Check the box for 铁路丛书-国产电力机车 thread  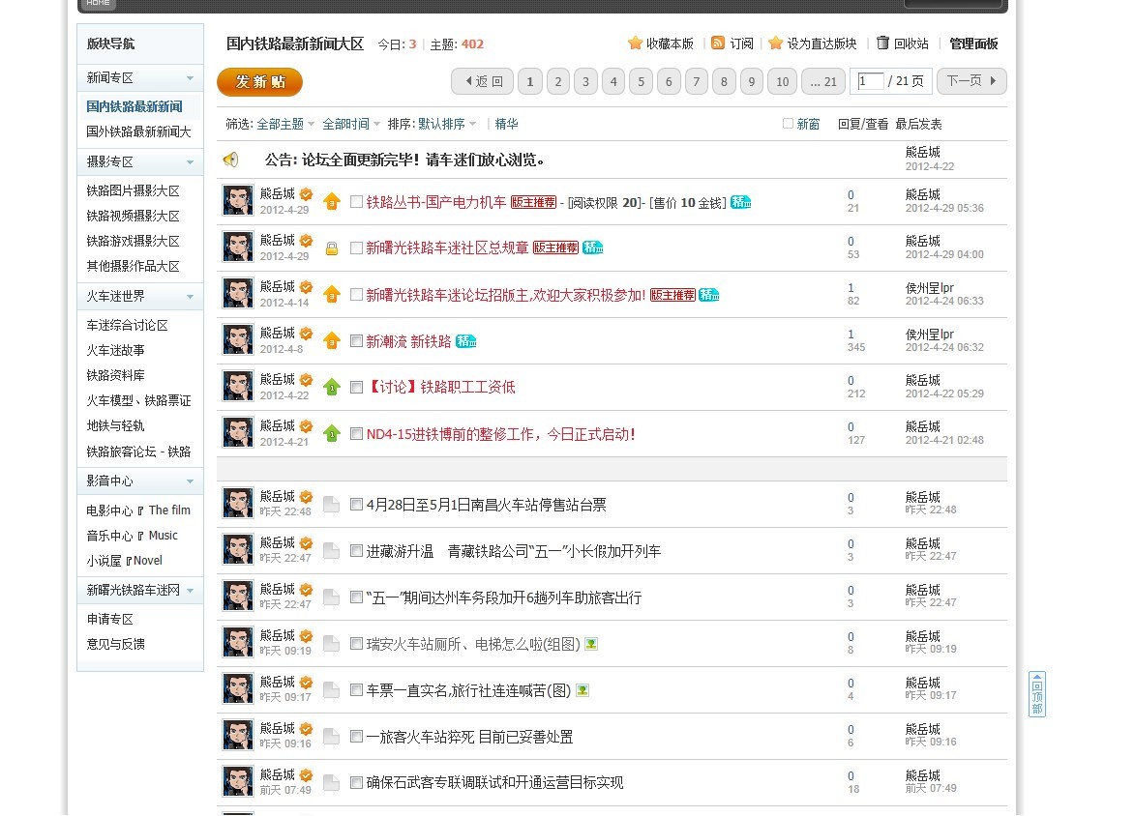(356, 202)
